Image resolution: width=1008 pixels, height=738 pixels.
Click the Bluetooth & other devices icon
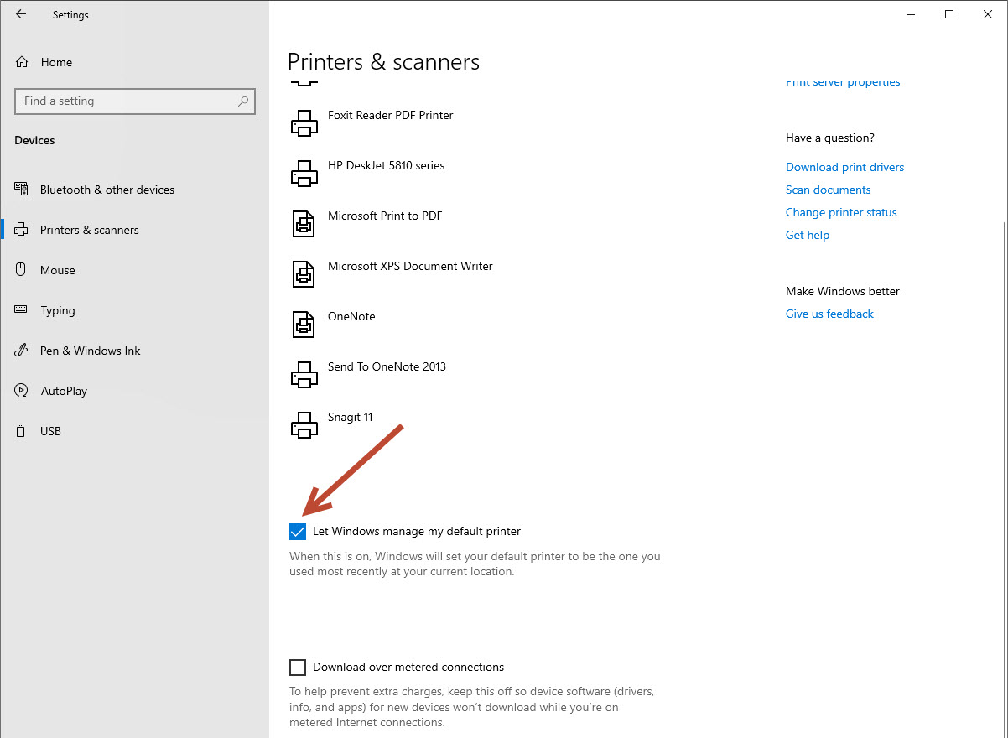(22, 190)
